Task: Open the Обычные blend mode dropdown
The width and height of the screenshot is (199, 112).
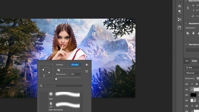Action: [192, 73]
